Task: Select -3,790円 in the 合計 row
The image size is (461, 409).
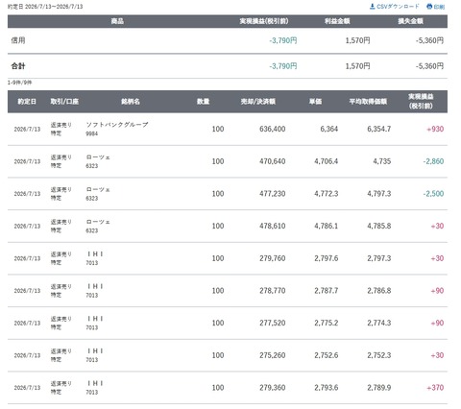Action: click(x=283, y=66)
